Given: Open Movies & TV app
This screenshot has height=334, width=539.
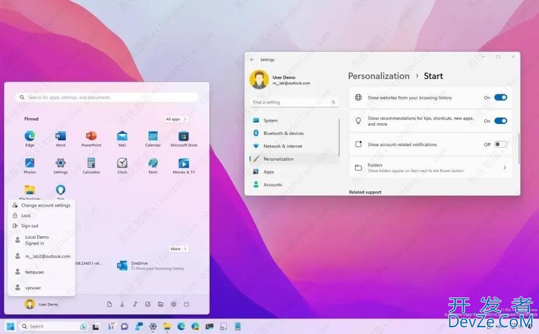Looking at the screenshot, I should [184, 163].
